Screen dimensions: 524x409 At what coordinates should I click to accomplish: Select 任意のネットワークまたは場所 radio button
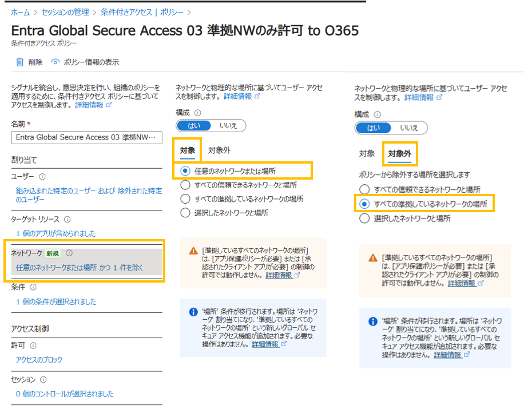pyautogui.click(x=185, y=171)
